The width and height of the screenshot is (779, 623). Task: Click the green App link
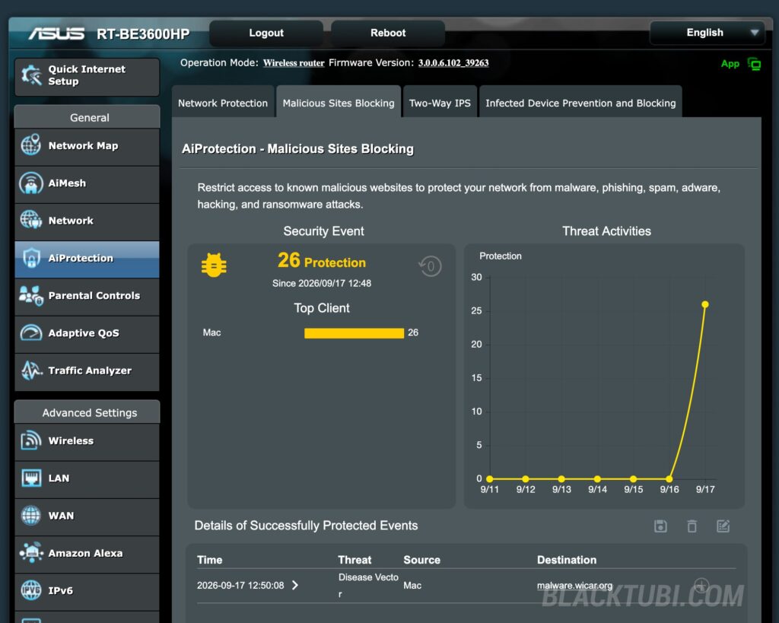coord(730,64)
